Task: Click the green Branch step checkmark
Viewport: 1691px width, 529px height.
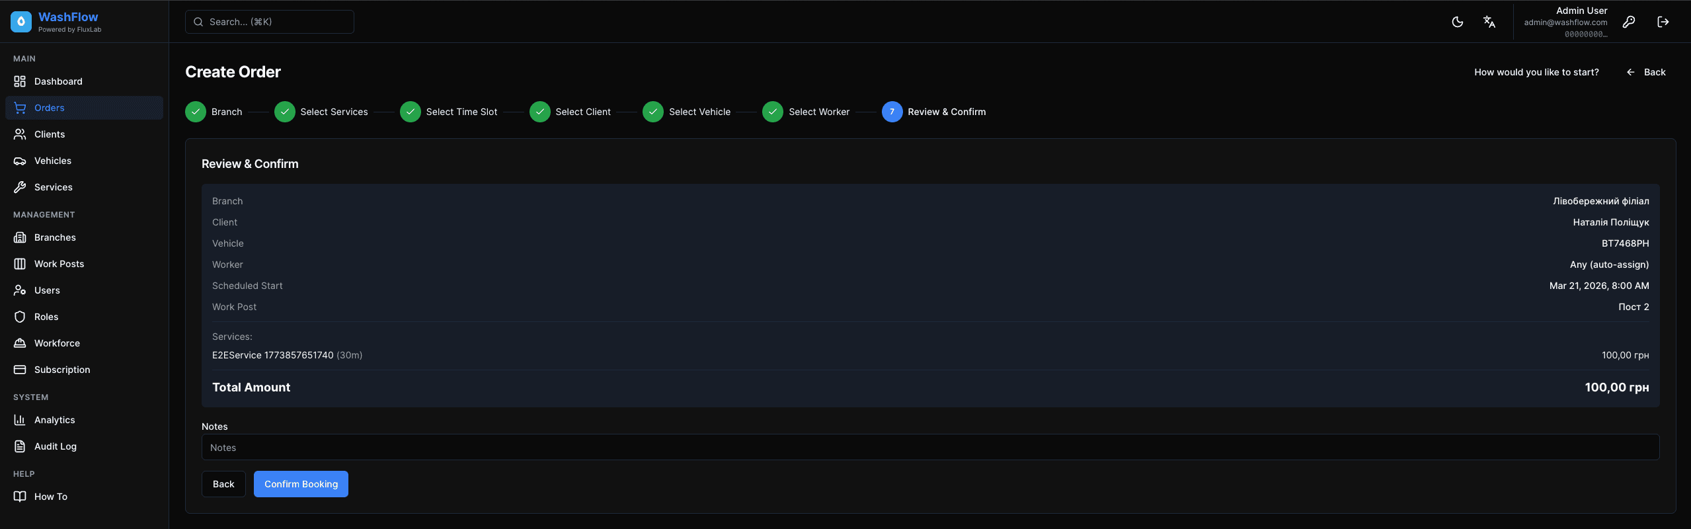Action: (196, 112)
